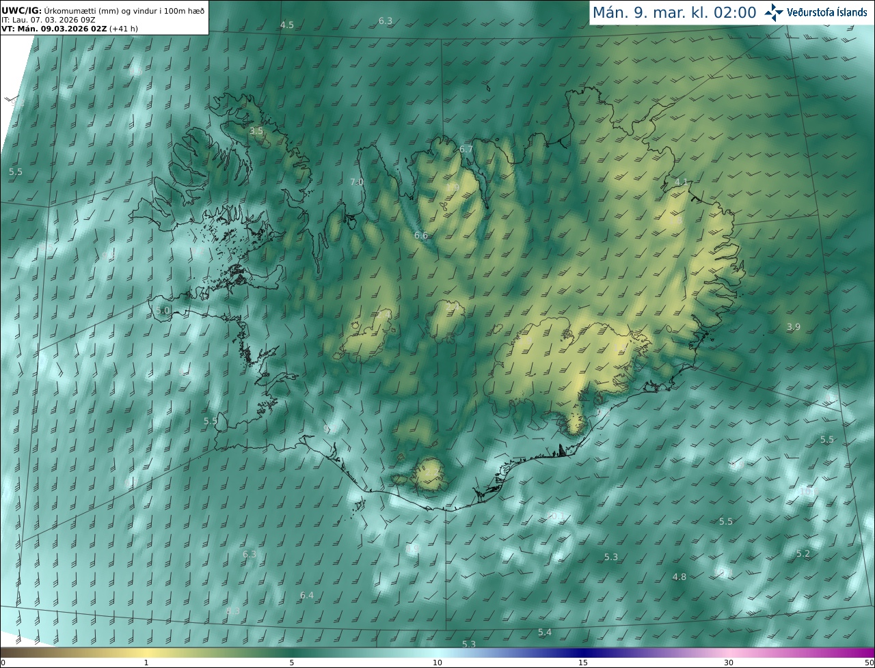Click the 30 tick label on the legend
Image resolution: width=875 pixels, height=668 pixels.
point(729,663)
